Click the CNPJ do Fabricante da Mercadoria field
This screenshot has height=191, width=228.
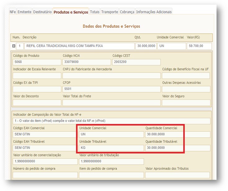[x=112, y=76]
